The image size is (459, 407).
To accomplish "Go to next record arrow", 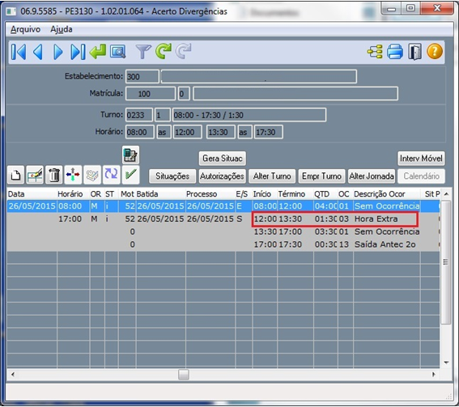I will pyautogui.click(x=58, y=52).
